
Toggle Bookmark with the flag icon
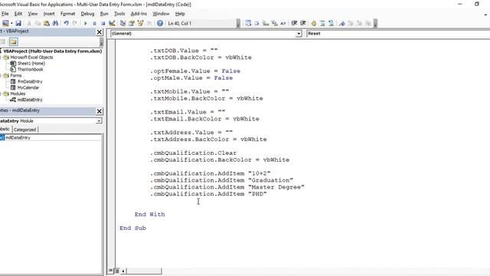[342, 23]
